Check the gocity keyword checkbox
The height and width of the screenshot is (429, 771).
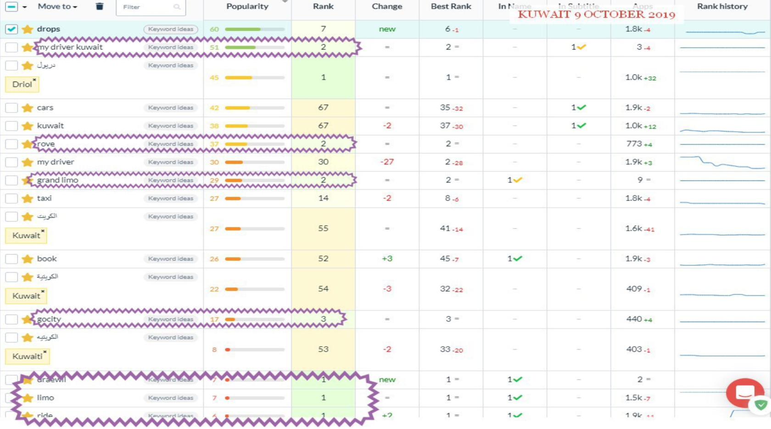coord(11,319)
